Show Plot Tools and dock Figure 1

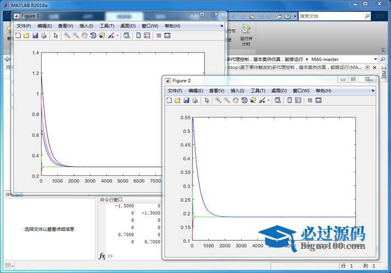click(167, 35)
